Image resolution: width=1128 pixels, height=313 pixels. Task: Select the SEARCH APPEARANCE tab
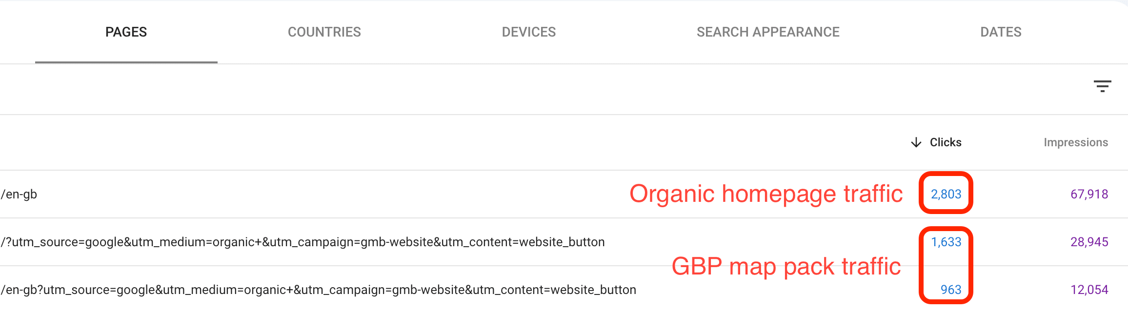tap(768, 32)
